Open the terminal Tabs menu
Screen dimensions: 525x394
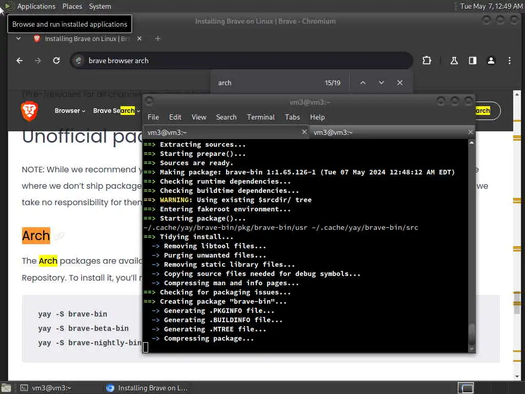click(x=292, y=117)
